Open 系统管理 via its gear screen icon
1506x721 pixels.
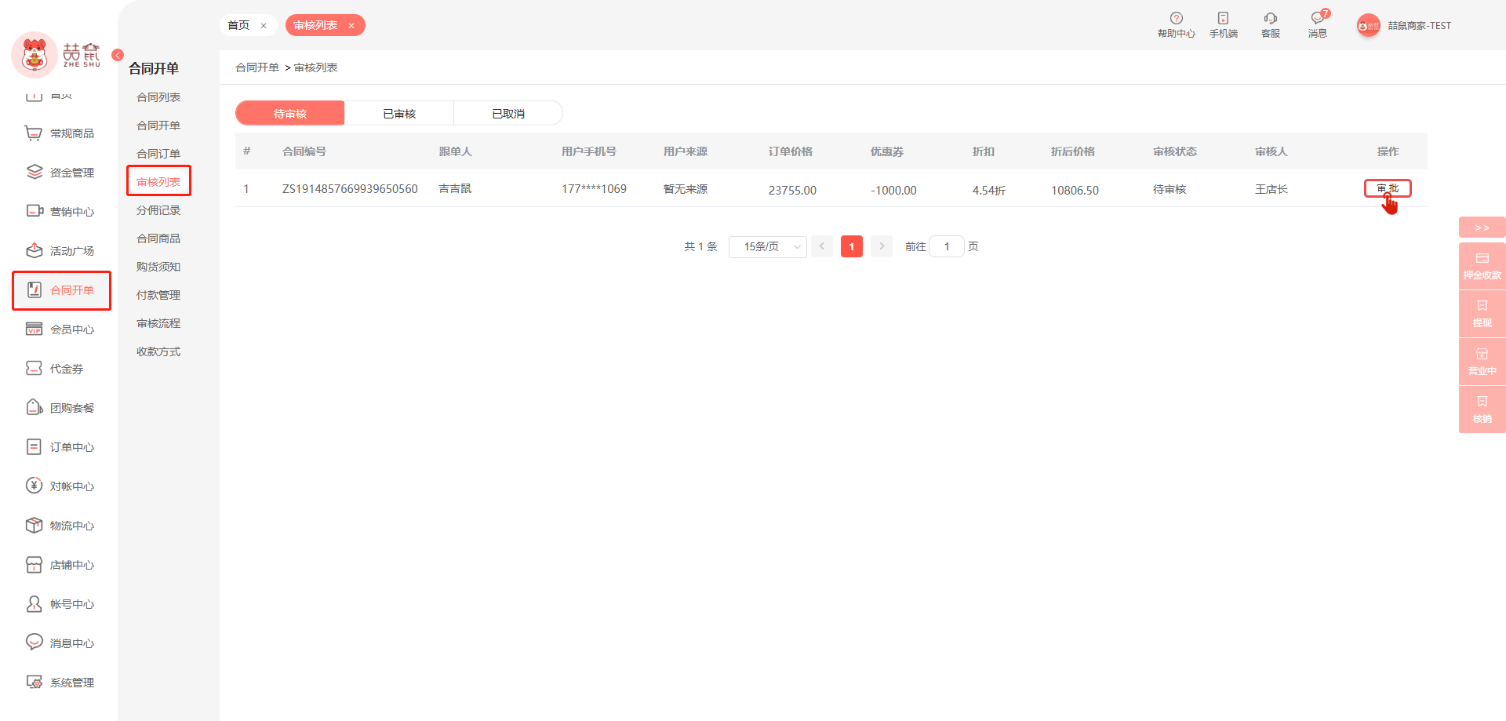pos(34,683)
